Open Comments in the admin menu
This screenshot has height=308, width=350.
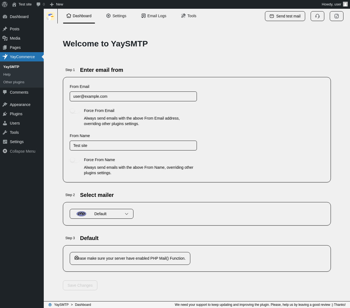22,92
